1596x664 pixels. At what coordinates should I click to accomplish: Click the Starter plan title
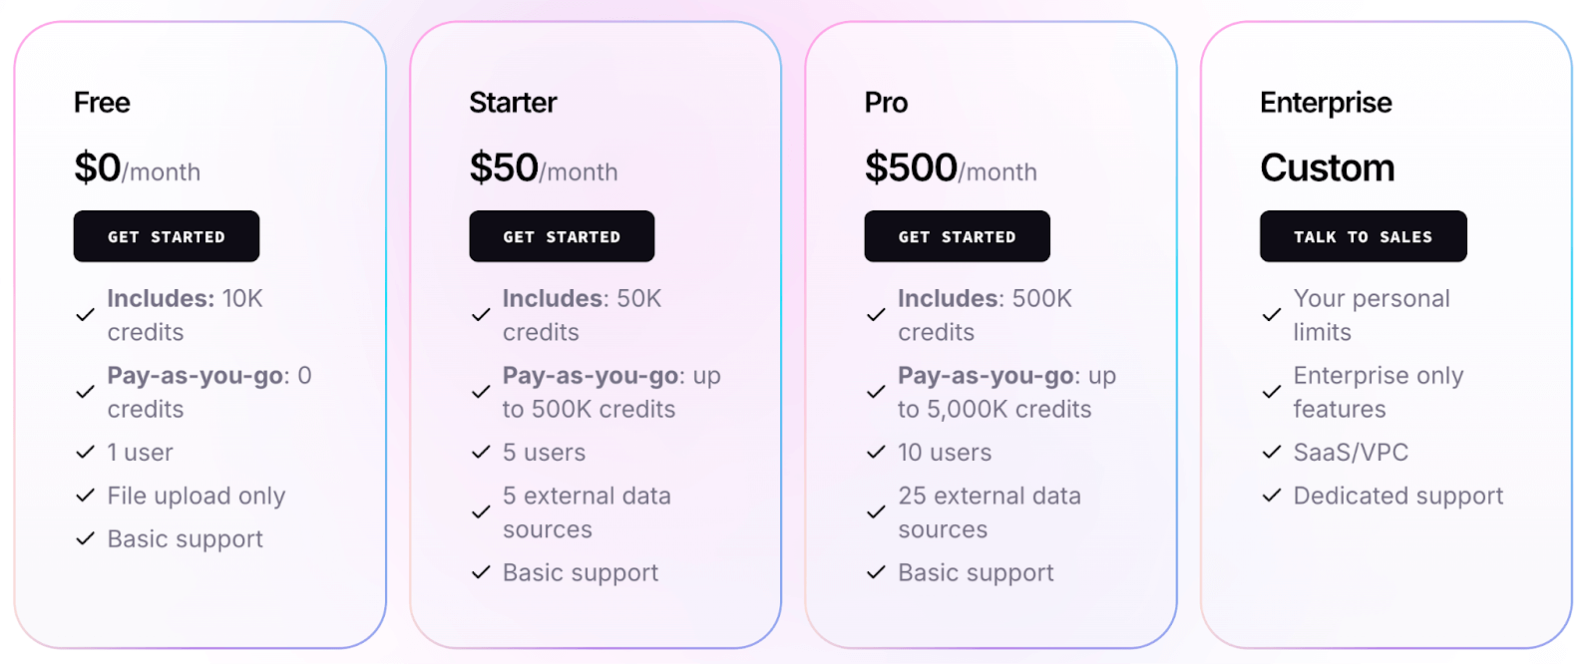click(x=513, y=103)
